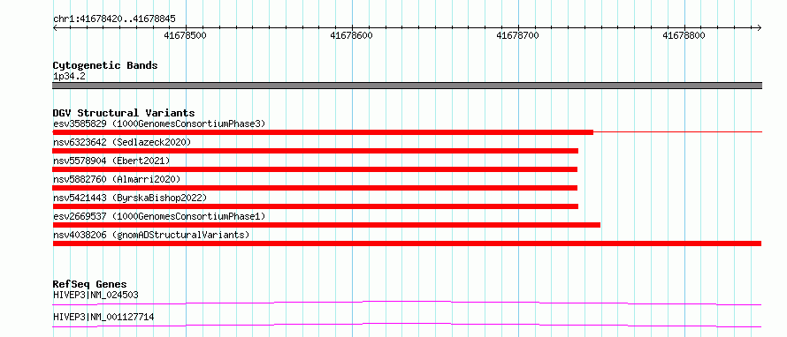This screenshot has height=337, width=787.
Task: Click the red bar for nsv4038206
Action: coord(407,243)
